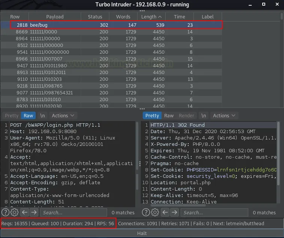Image resolution: width=284 pixels, height=238 pixels.
Task: Select row with payload 111111/000000
Action: 111,45
